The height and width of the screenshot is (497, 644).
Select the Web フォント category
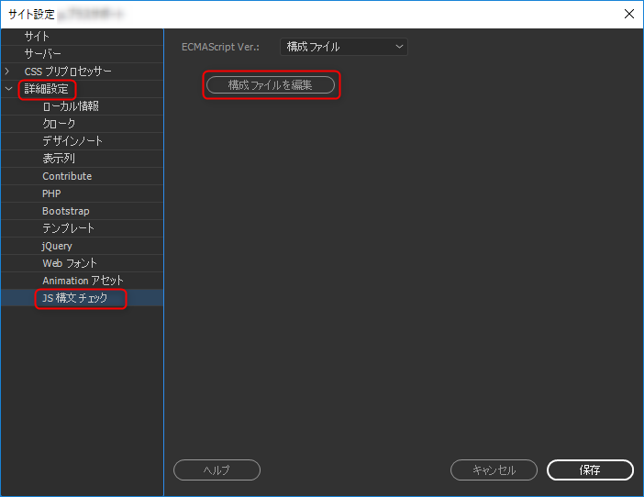pos(70,263)
